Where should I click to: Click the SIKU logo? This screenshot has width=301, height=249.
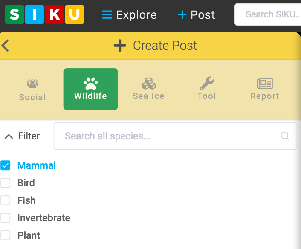point(44,14)
